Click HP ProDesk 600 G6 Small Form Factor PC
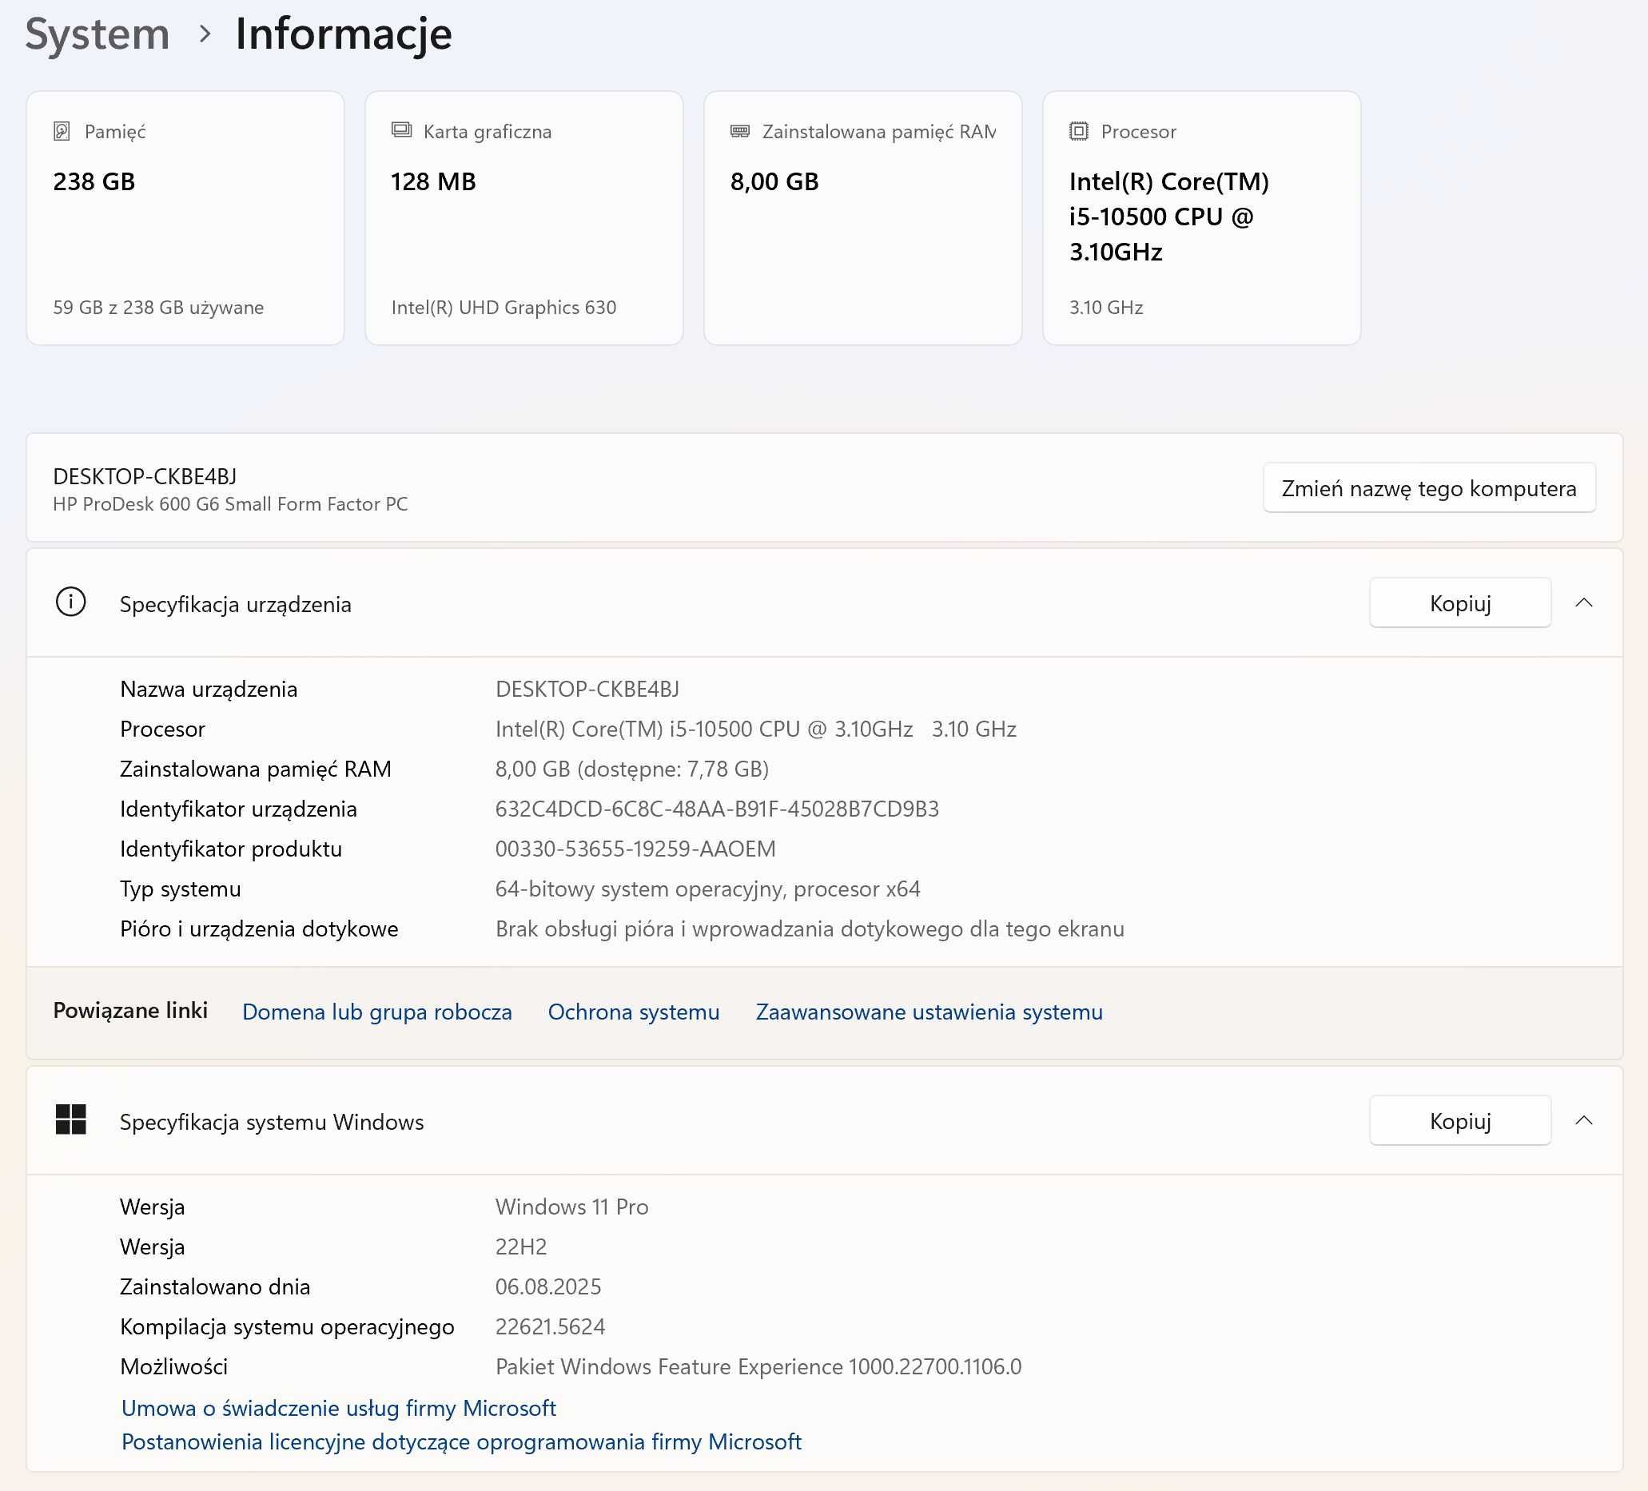 [x=230, y=503]
